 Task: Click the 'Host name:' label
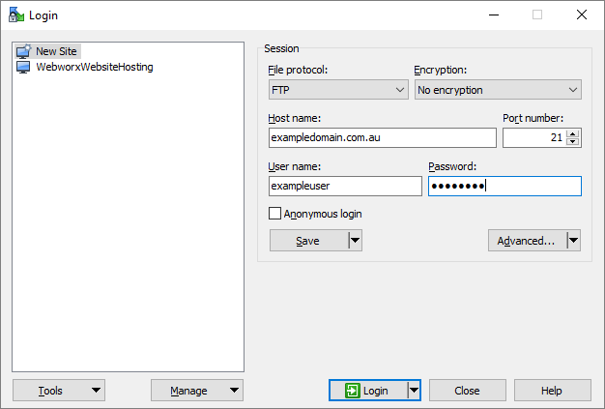295,118
